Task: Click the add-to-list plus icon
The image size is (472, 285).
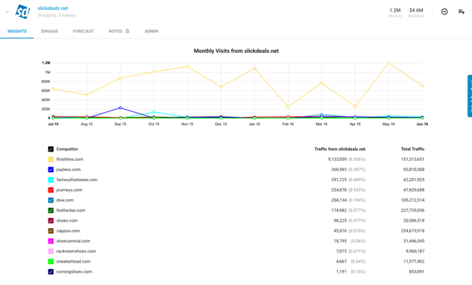Action: 461,12
